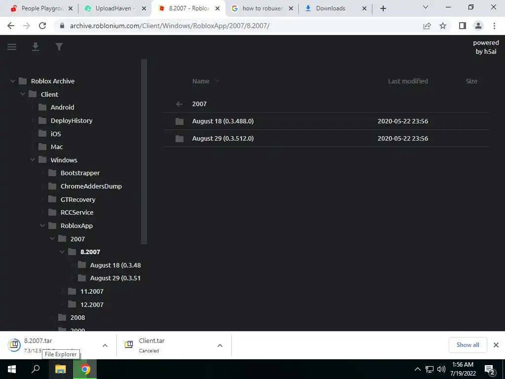Sort by Last modified column

pos(408,81)
